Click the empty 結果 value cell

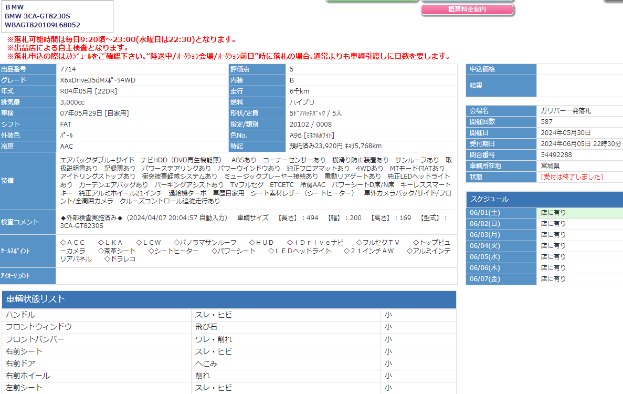point(579,86)
